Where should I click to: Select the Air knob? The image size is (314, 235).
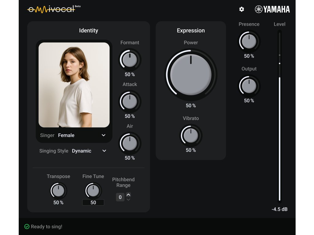pos(130,143)
